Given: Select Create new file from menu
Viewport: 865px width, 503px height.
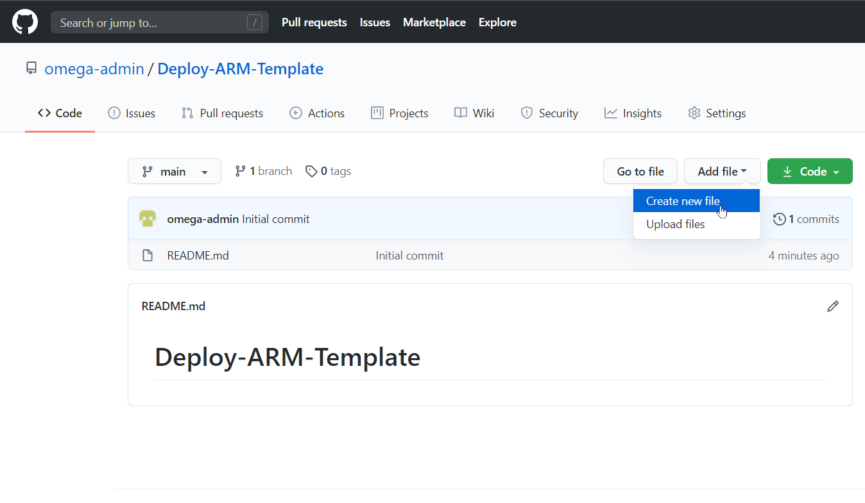Looking at the screenshot, I should (x=696, y=201).
